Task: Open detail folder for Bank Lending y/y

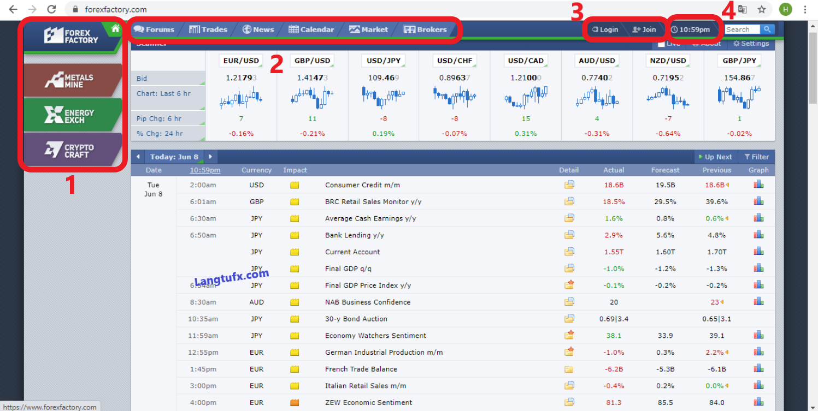Action: (x=569, y=235)
